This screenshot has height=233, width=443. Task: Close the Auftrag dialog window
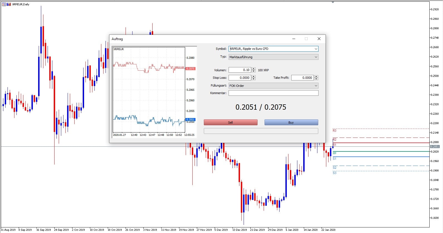pyautogui.click(x=319, y=39)
